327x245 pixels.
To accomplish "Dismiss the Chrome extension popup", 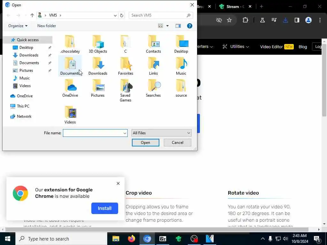I will tap(118, 183).
